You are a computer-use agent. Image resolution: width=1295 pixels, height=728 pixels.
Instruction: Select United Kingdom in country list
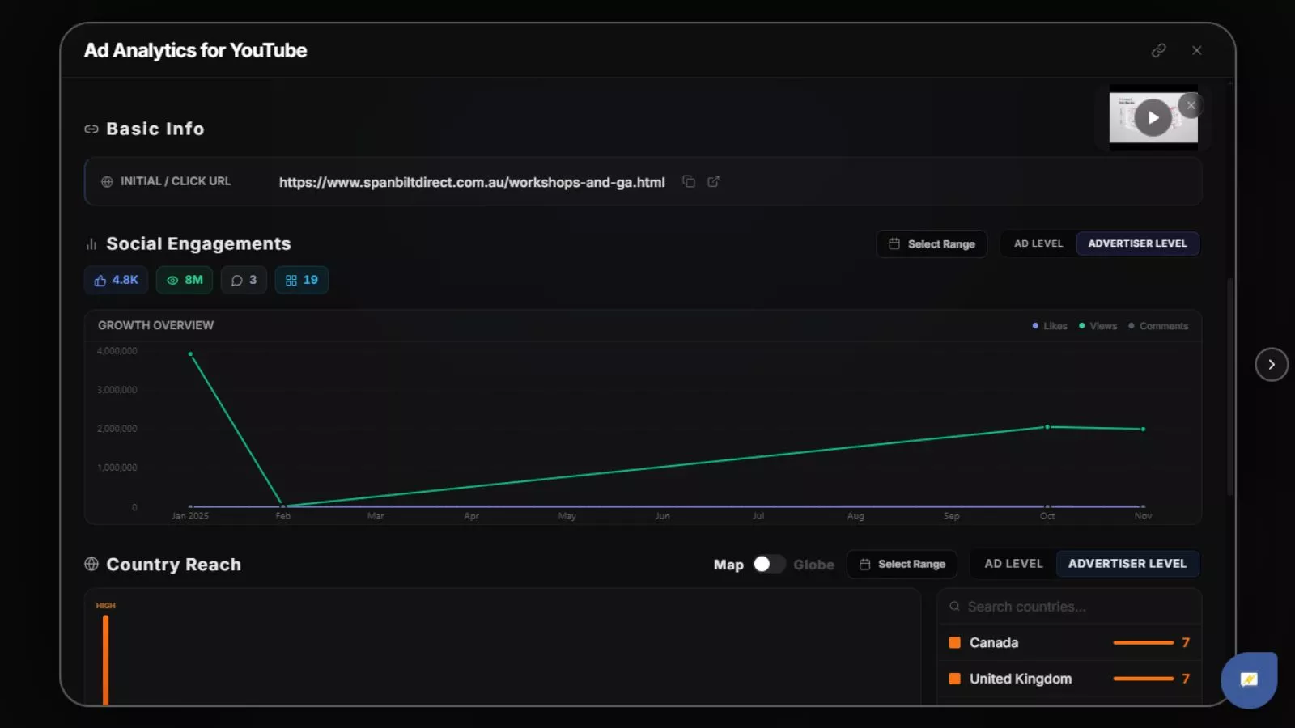(x=1068, y=679)
